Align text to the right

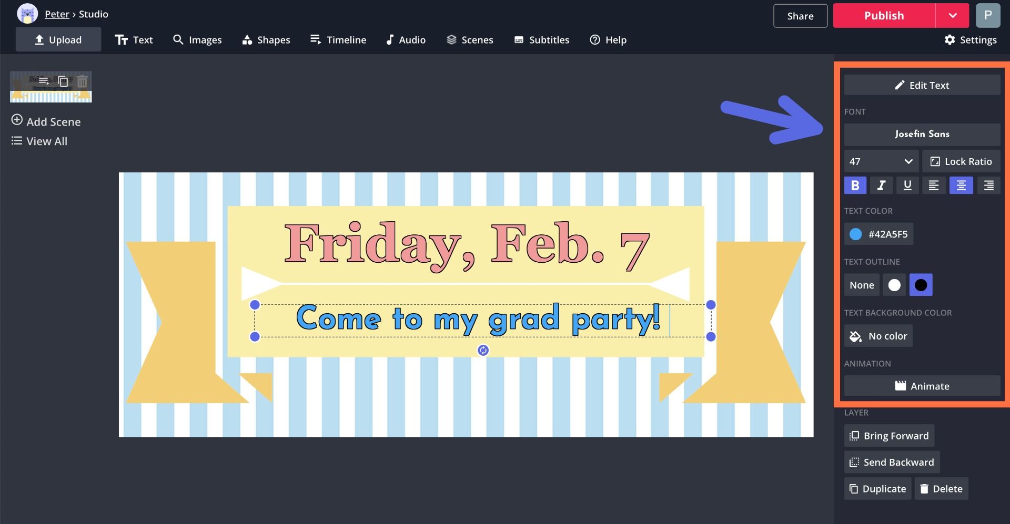pyautogui.click(x=989, y=185)
